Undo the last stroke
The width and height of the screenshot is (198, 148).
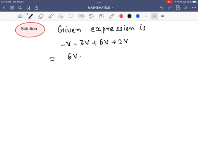[162, 8]
